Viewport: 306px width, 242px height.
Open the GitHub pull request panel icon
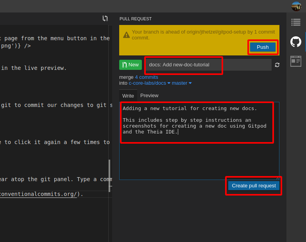(296, 41)
